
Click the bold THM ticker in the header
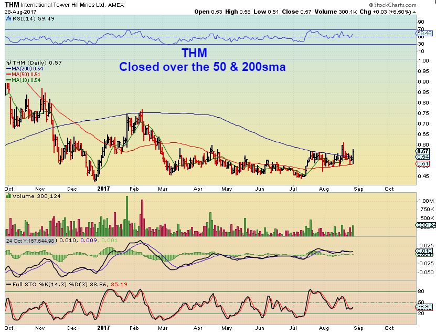pyautogui.click(x=12, y=5)
